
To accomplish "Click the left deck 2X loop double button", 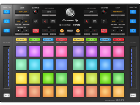I will [26, 21].
